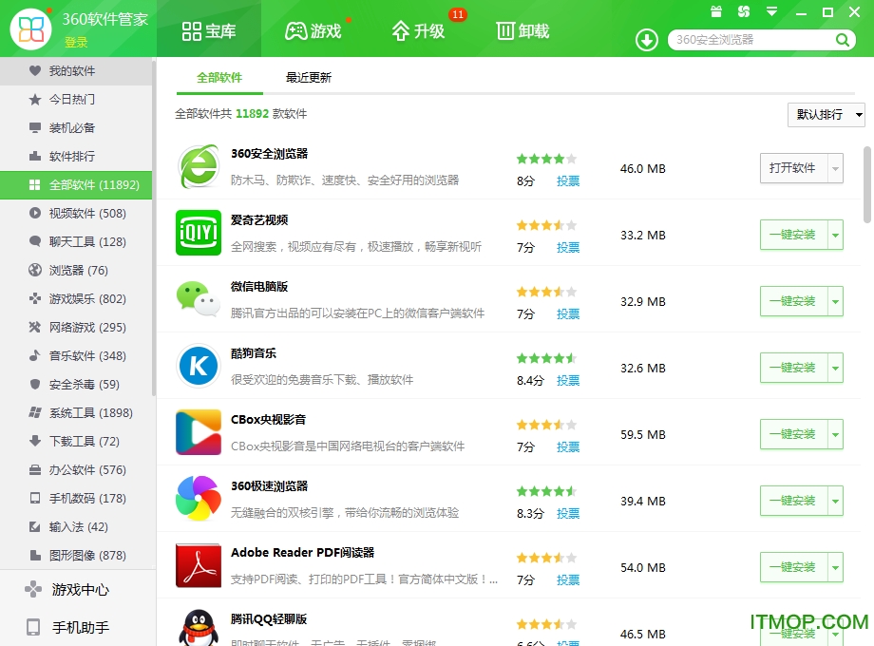Click the search magnifier icon
This screenshot has width=874, height=646.
[843, 40]
